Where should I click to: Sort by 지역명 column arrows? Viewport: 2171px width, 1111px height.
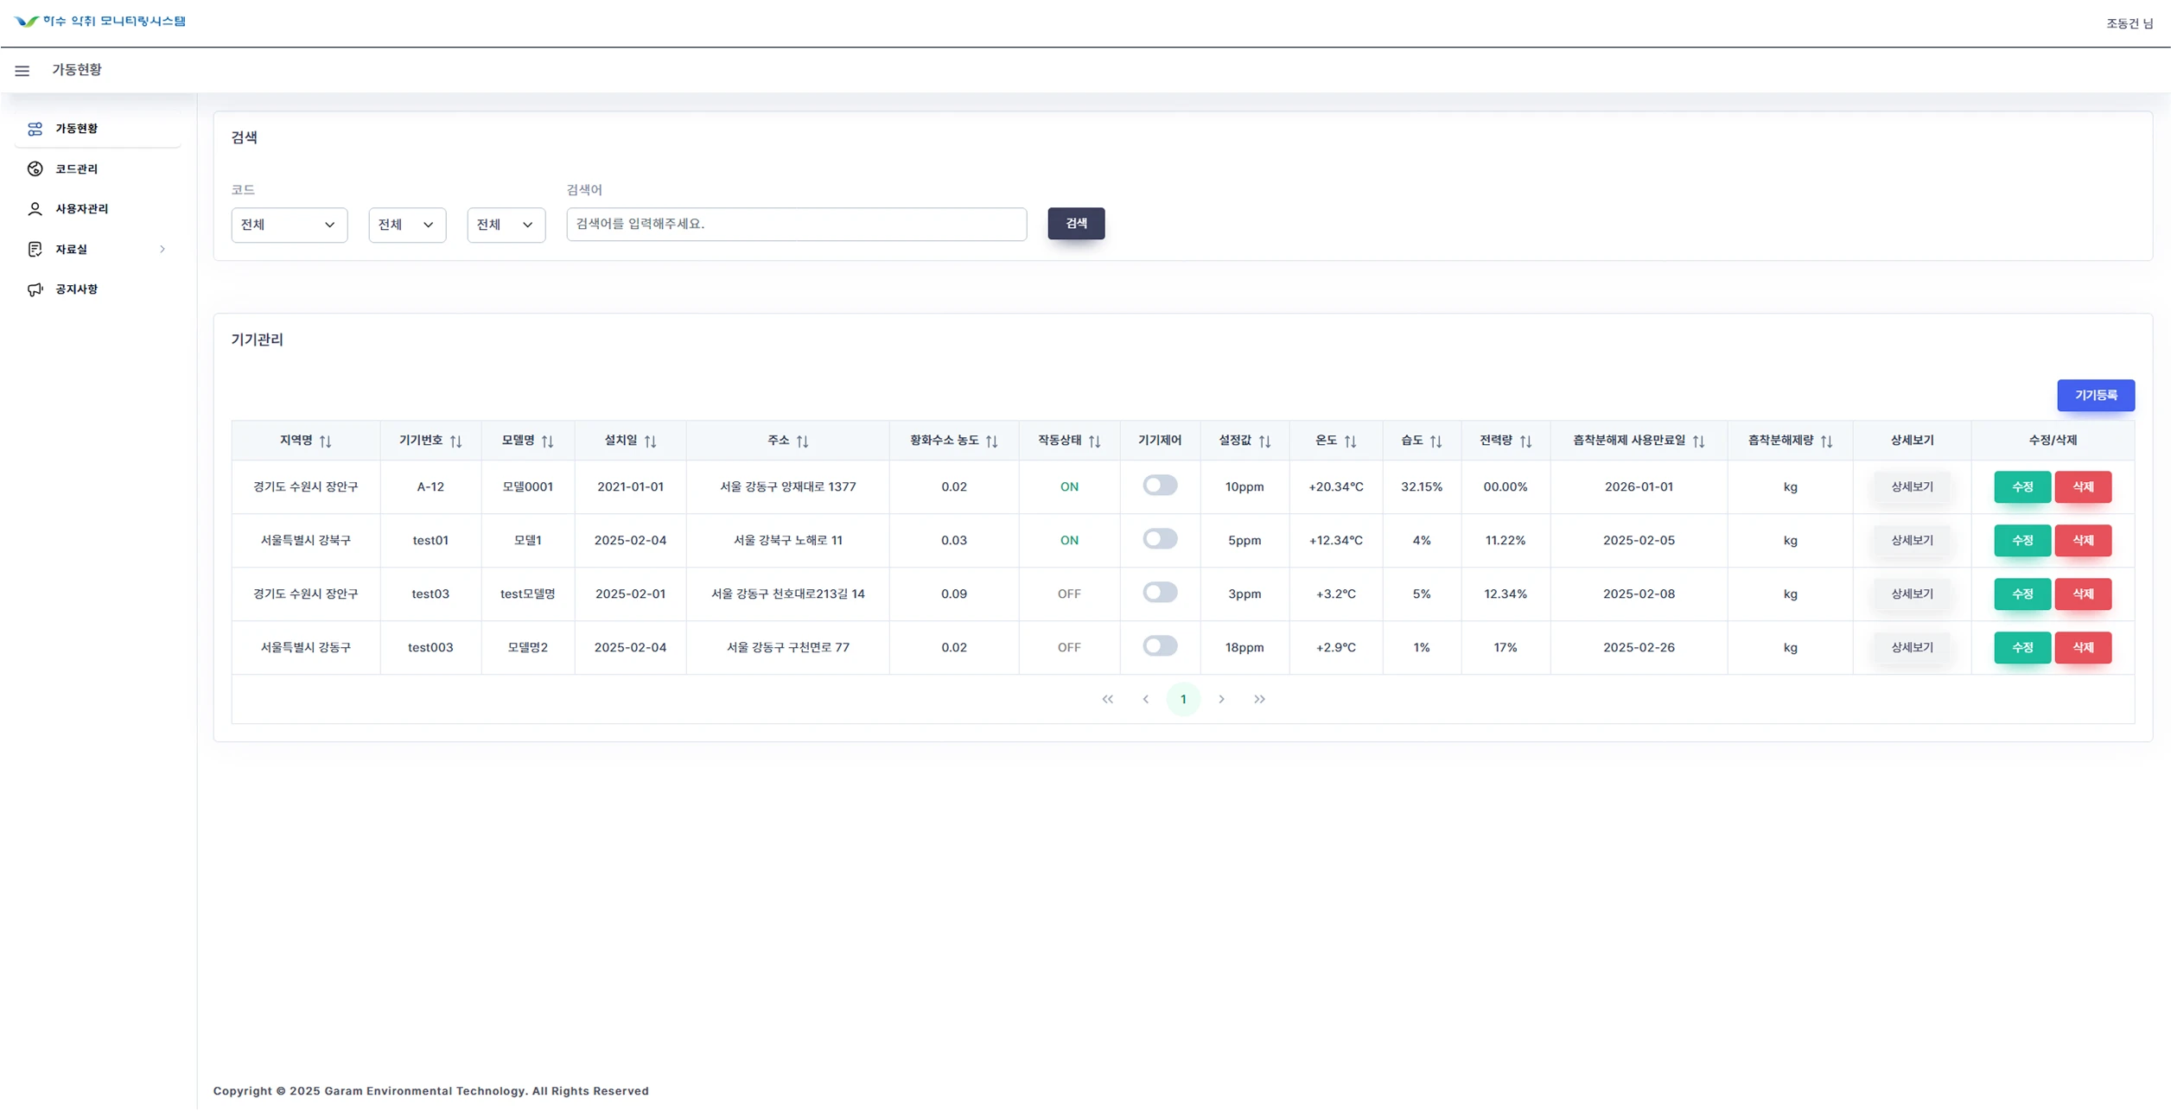325,441
